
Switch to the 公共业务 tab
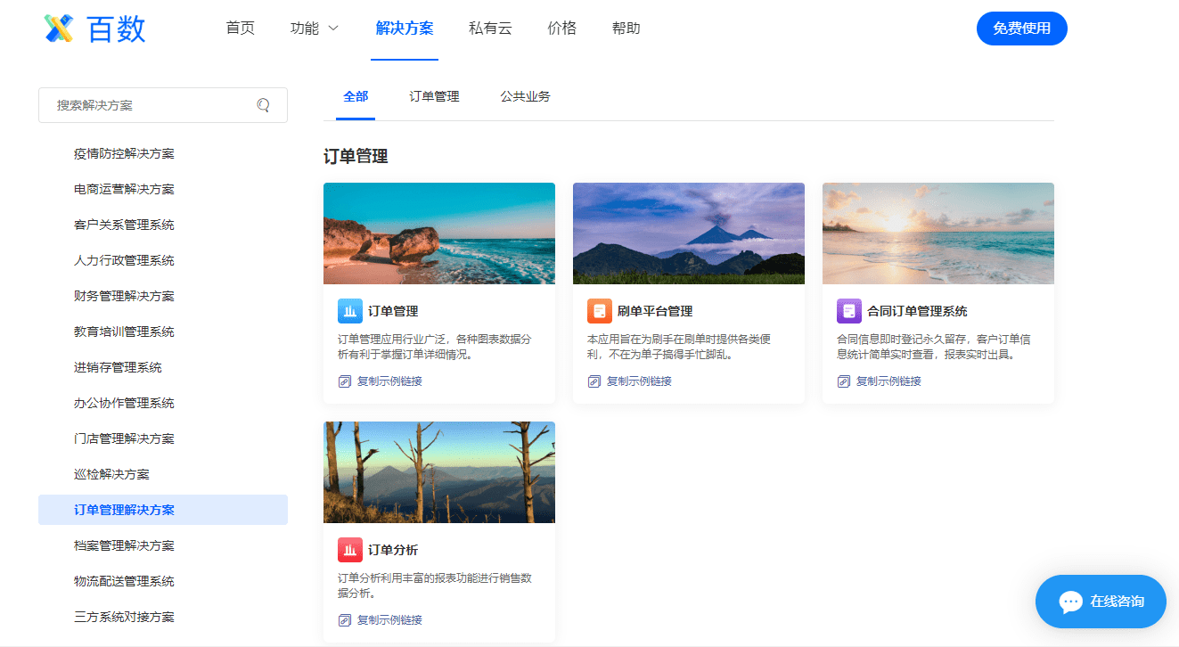pyautogui.click(x=526, y=96)
